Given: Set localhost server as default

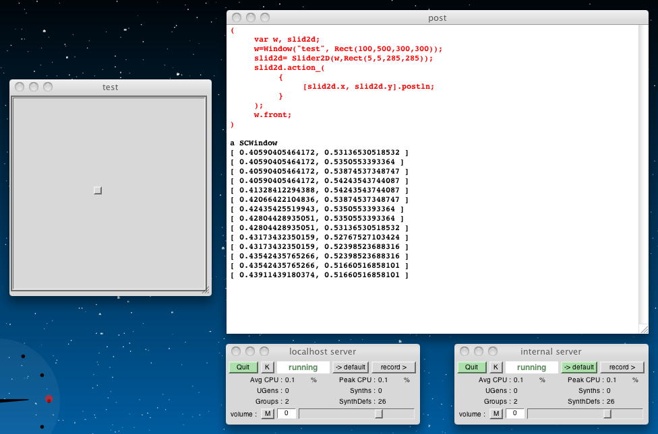Looking at the screenshot, I should [x=351, y=367].
